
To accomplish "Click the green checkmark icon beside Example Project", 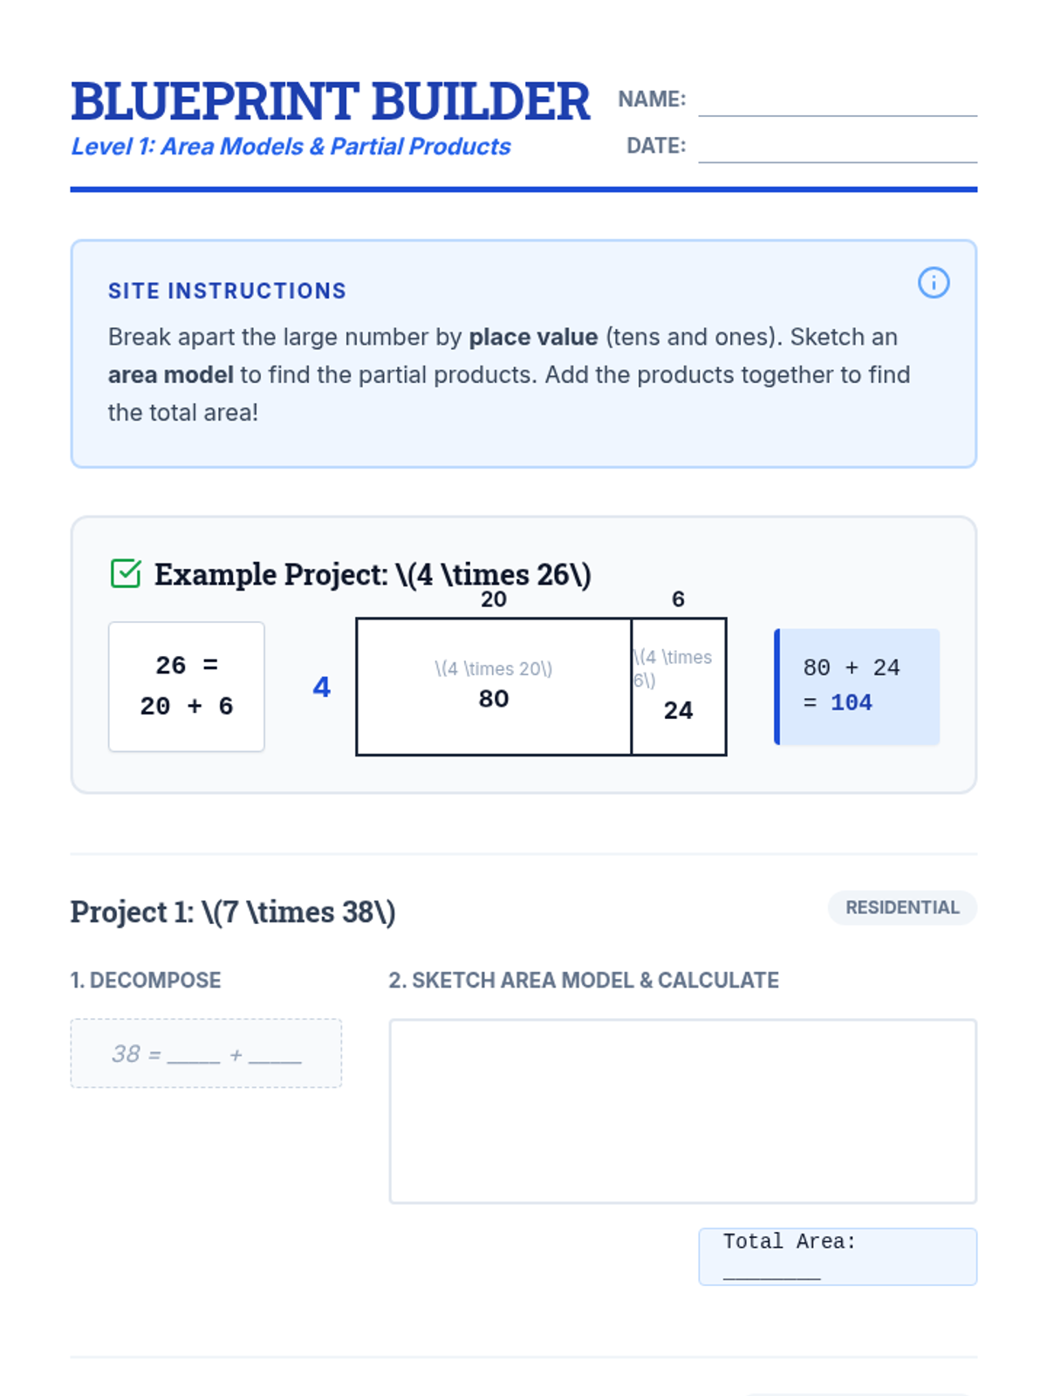I will [126, 574].
